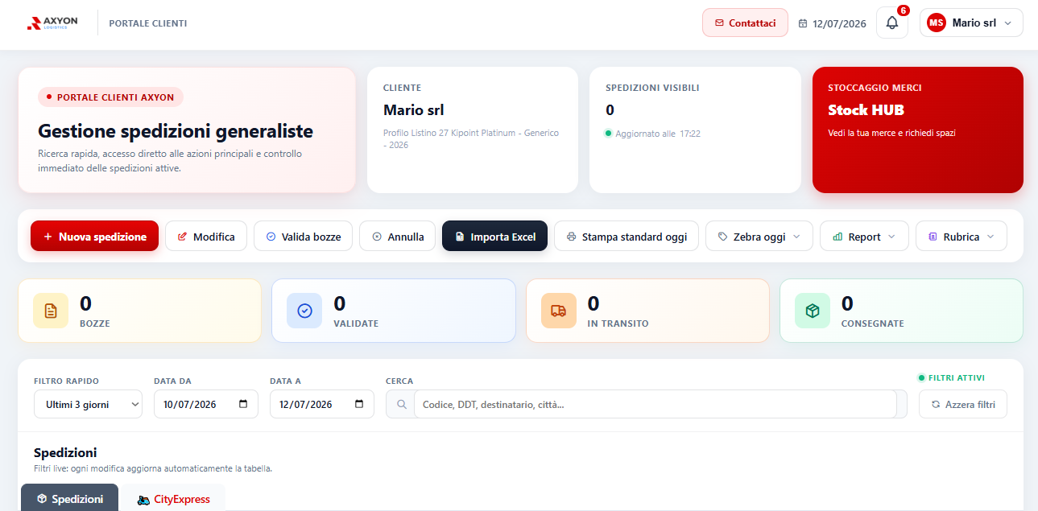The height and width of the screenshot is (511, 1038).
Task: Click the Annulla button
Action: pyautogui.click(x=397, y=237)
